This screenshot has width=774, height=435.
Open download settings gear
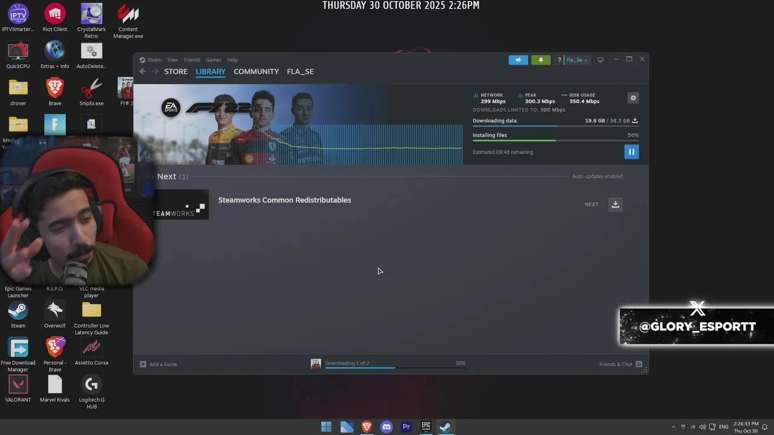(x=633, y=98)
